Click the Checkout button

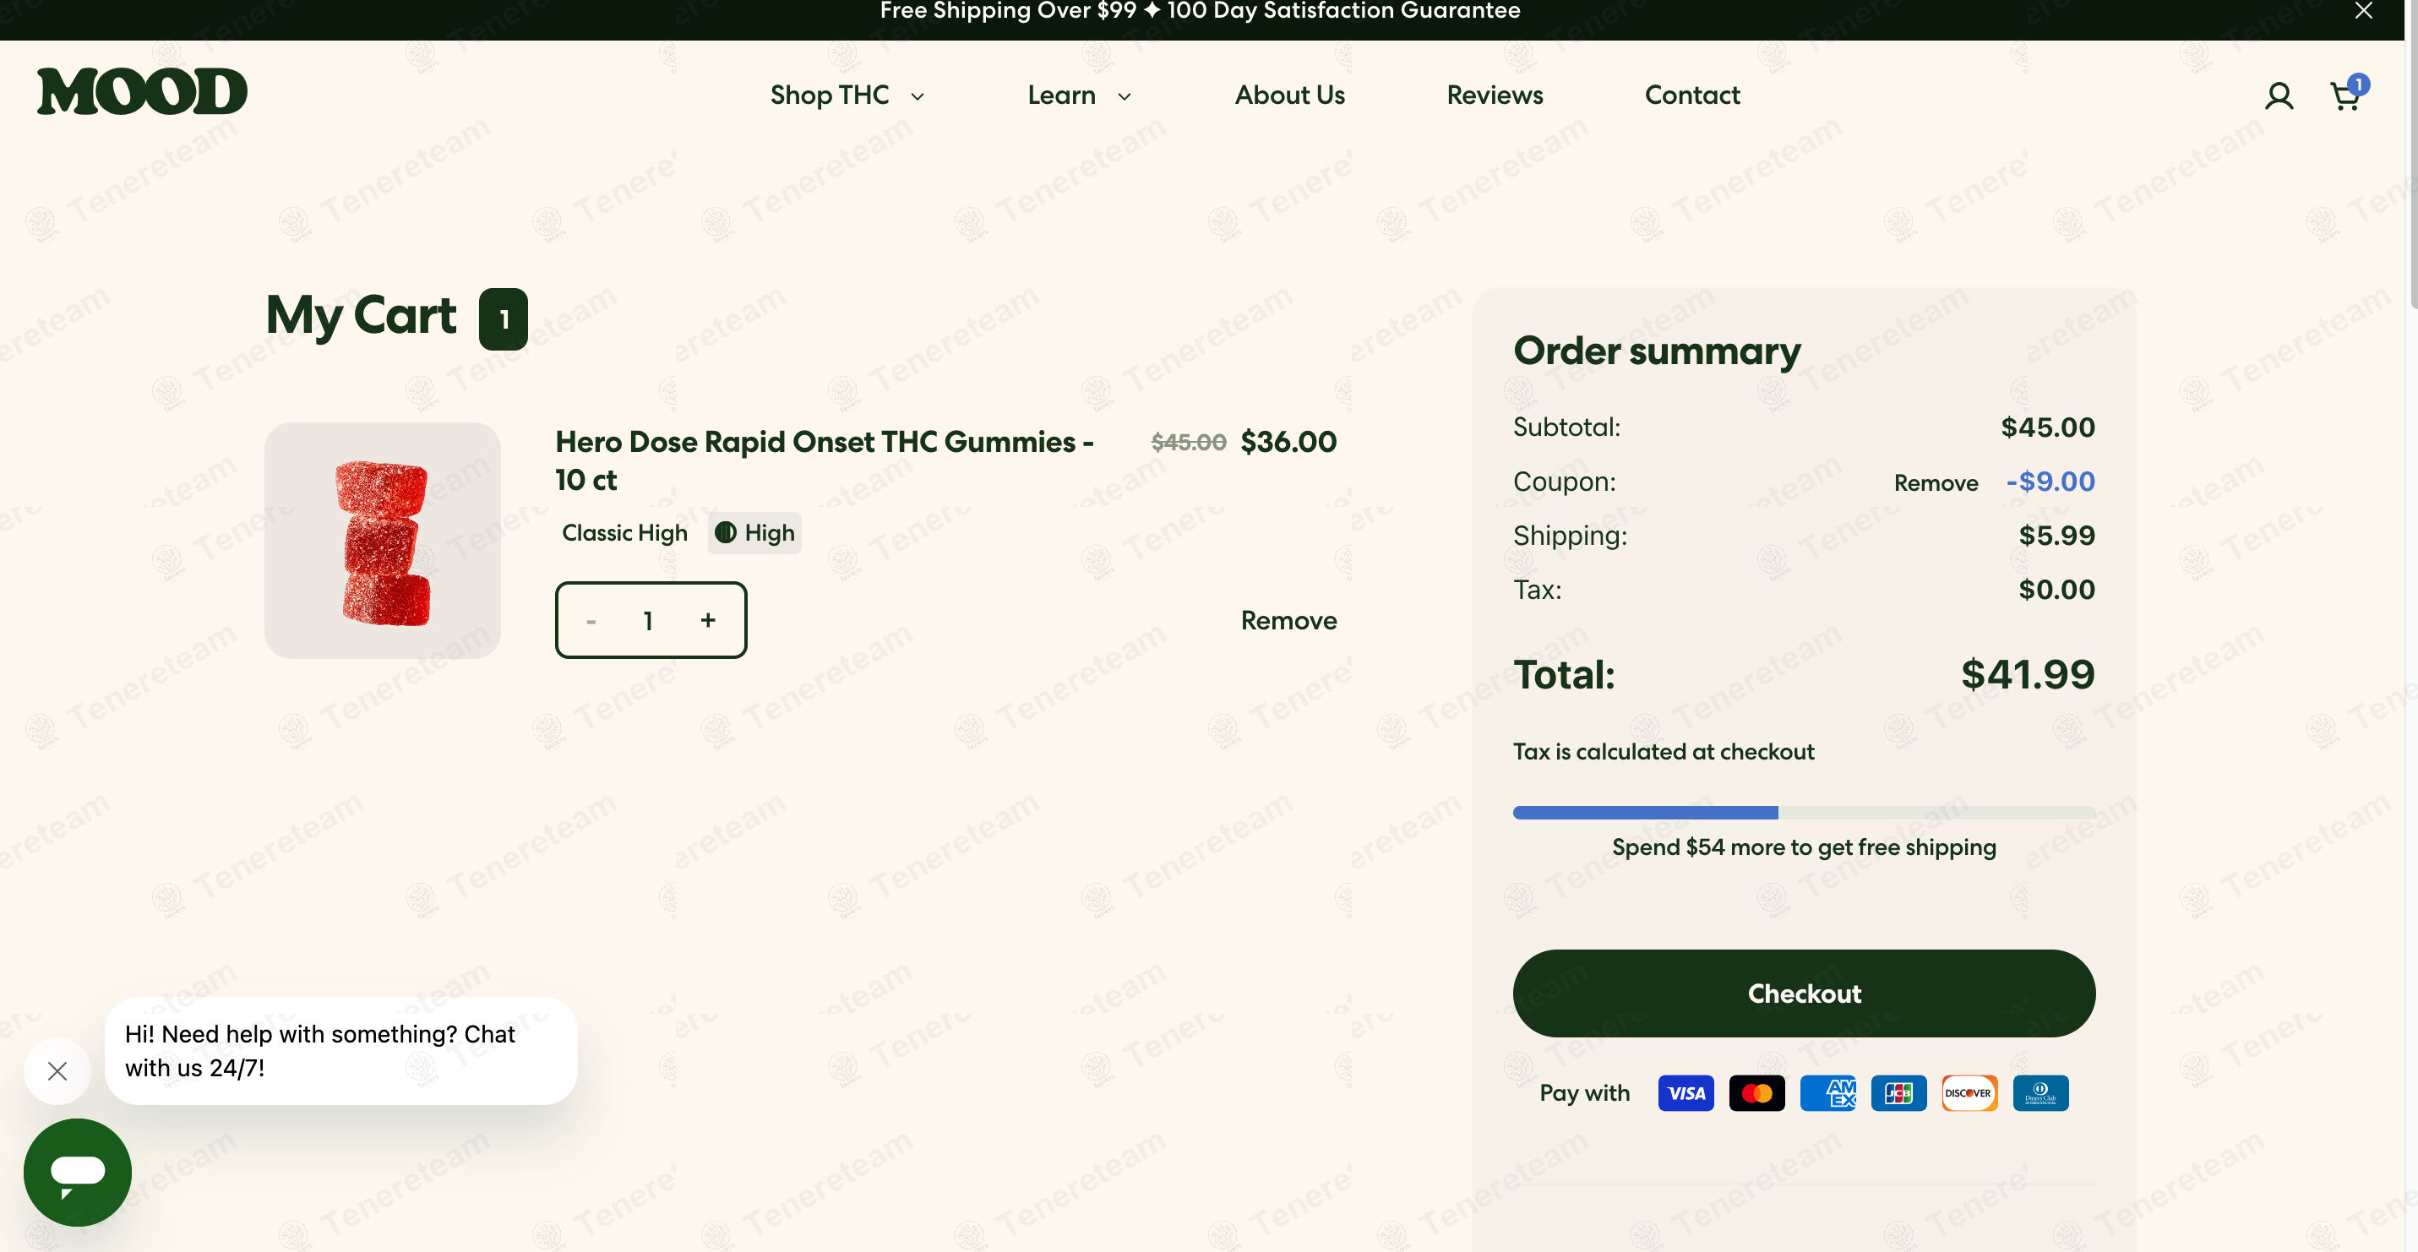1803,993
